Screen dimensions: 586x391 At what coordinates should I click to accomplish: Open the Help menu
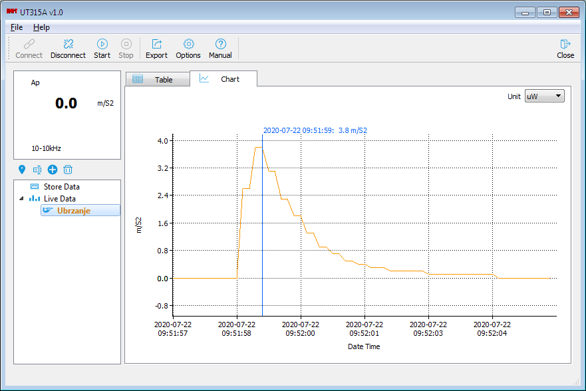pyautogui.click(x=41, y=27)
